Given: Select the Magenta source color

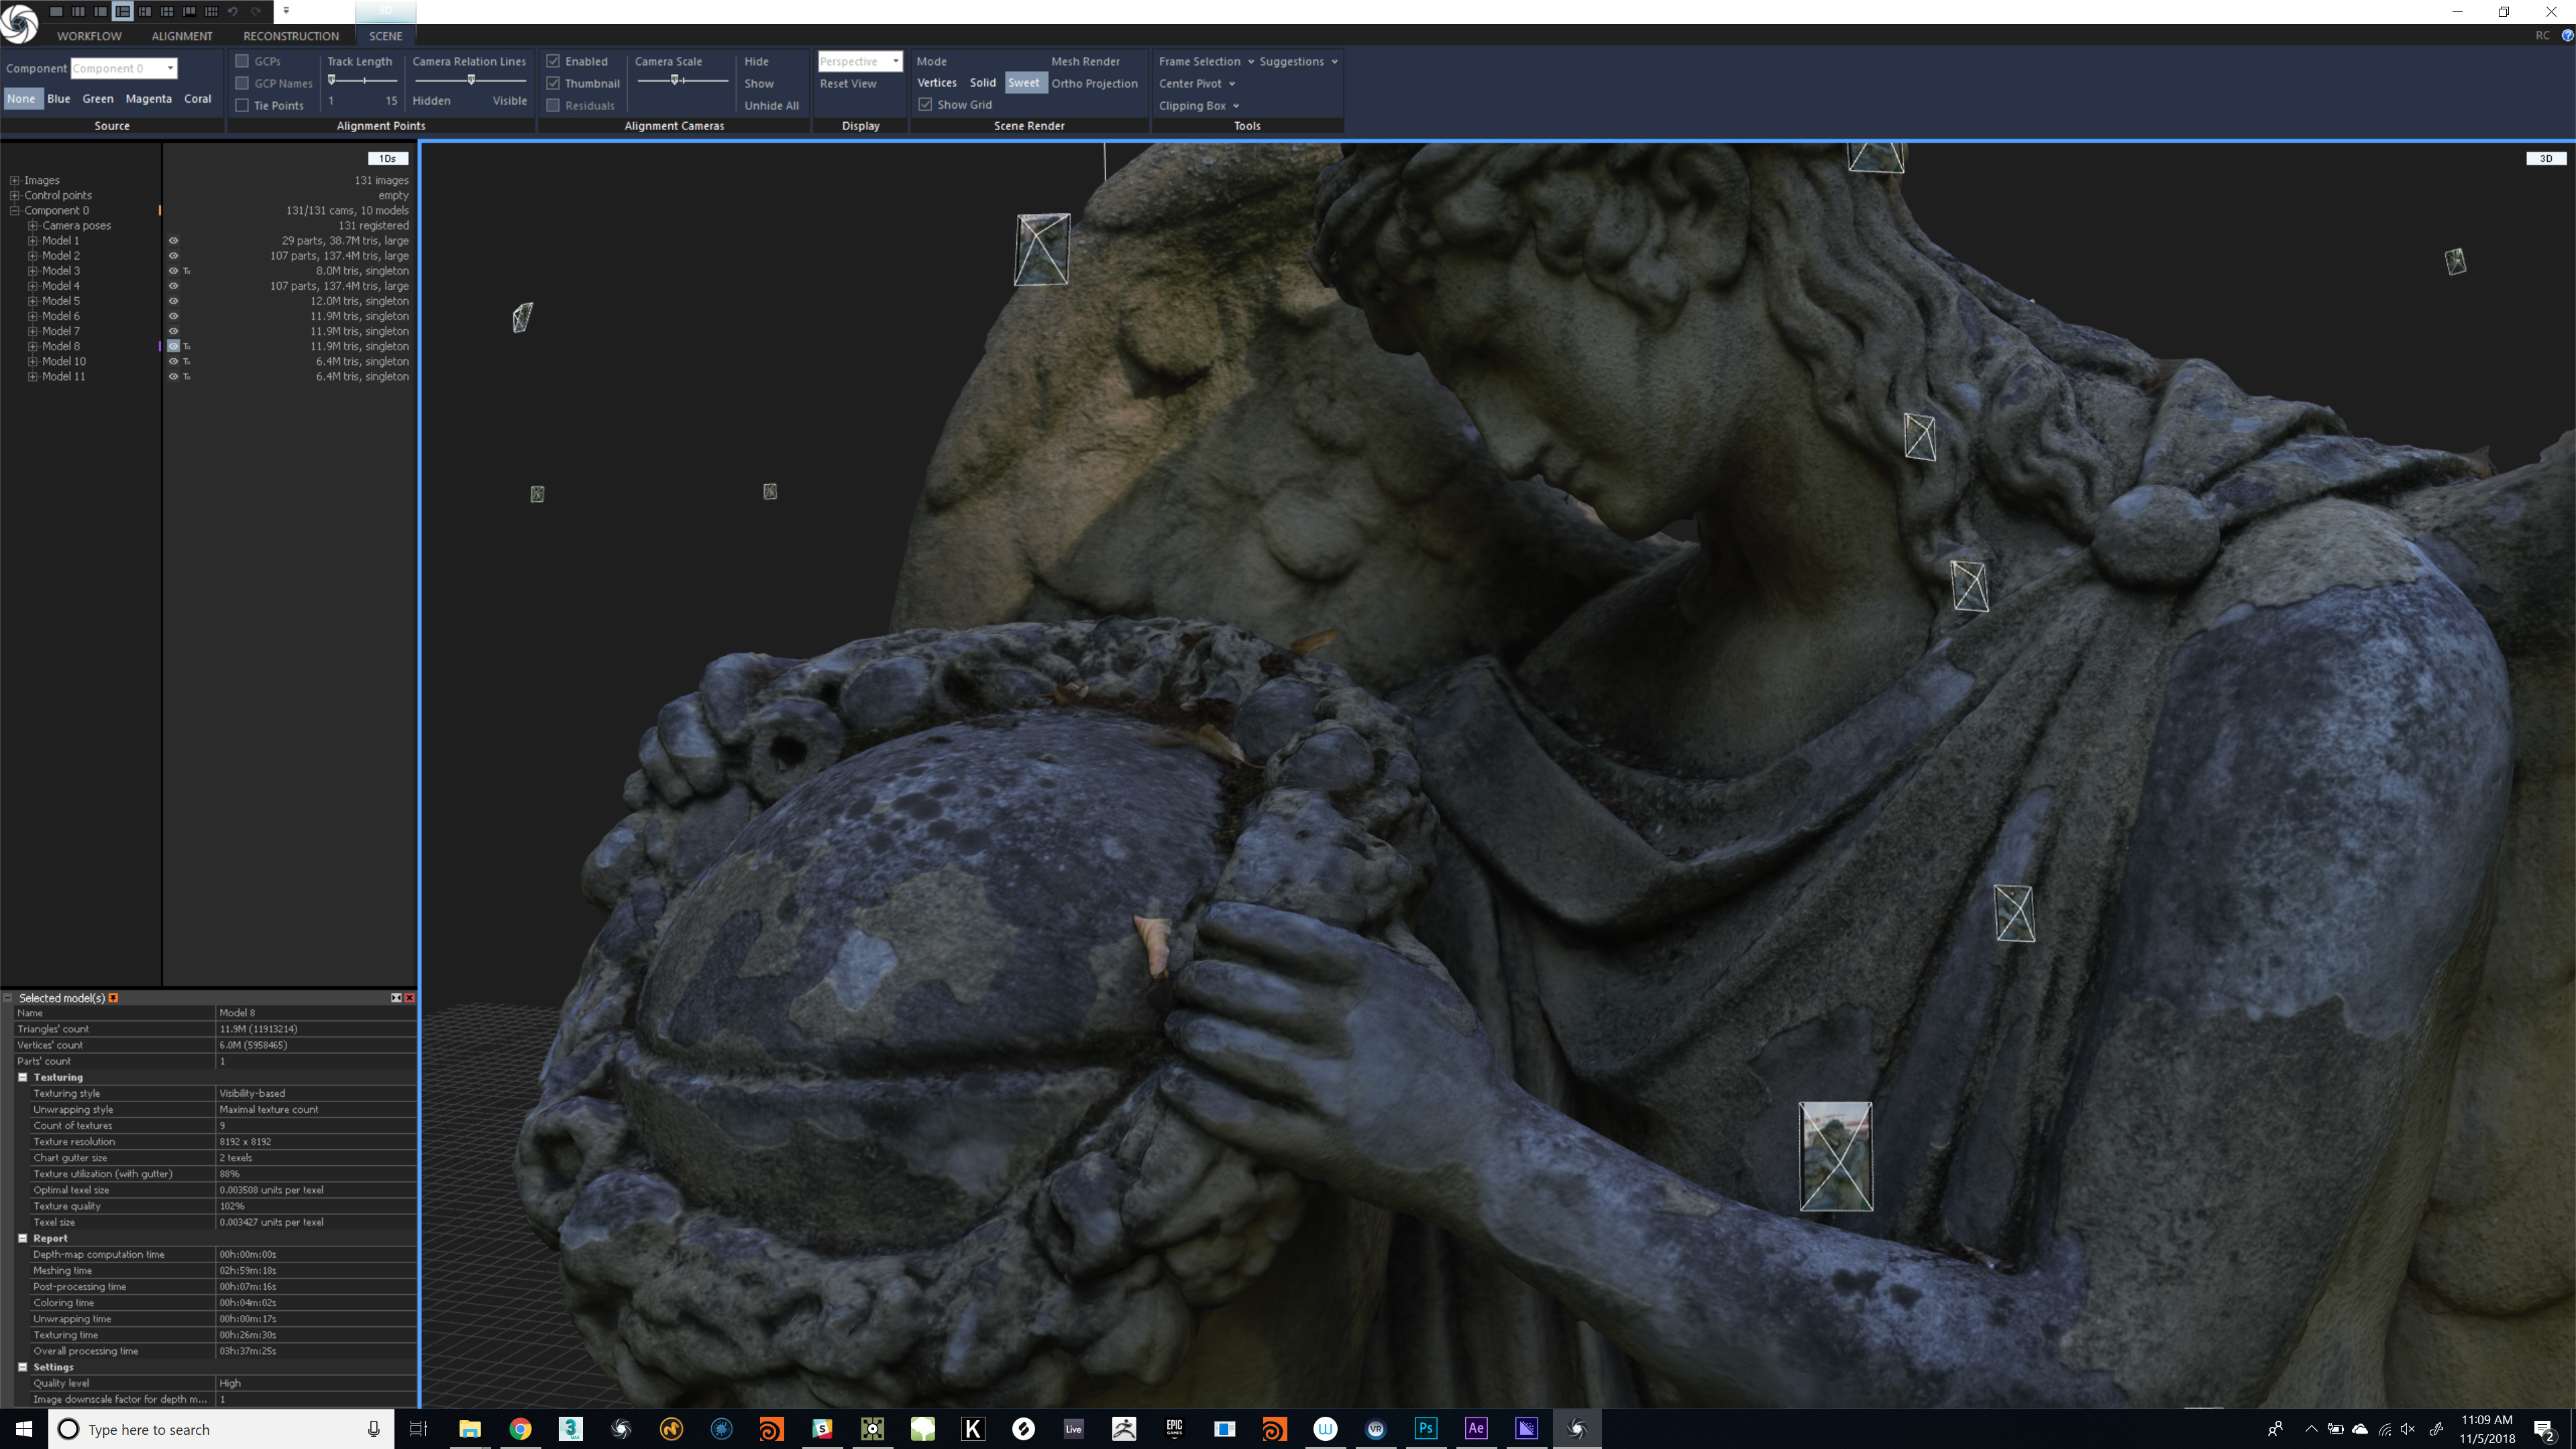Looking at the screenshot, I should pyautogui.click(x=148, y=98).
